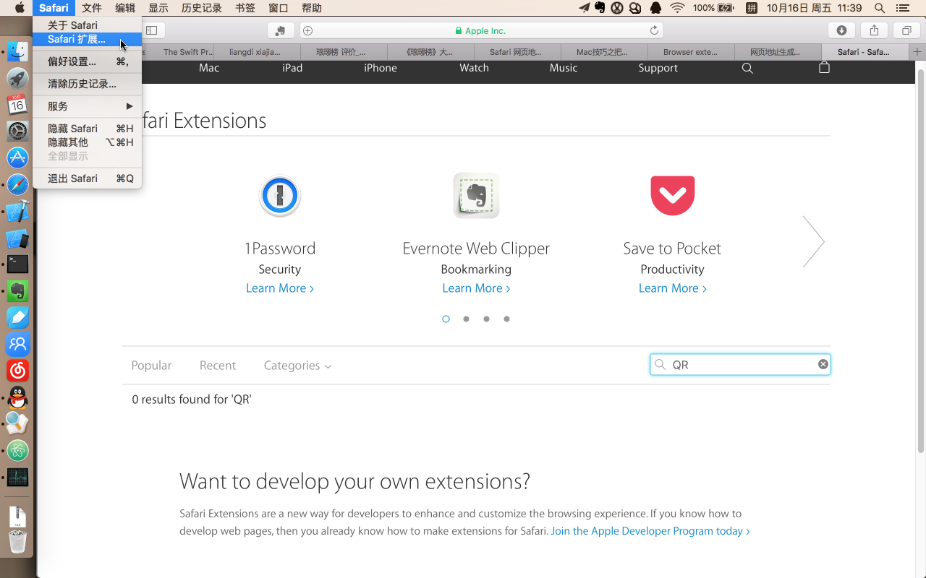Clear the QR search text
This screenshot has height=578, width=926.
pos(823,364)
